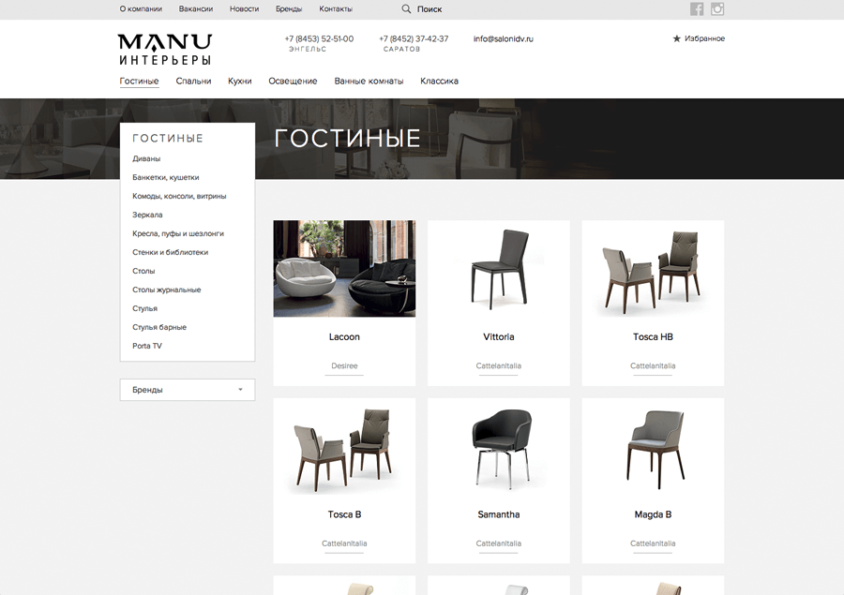The width and height of the screenshot is (844, 595).
Task: Select Стулья барные category
Action: click(159, 327)
